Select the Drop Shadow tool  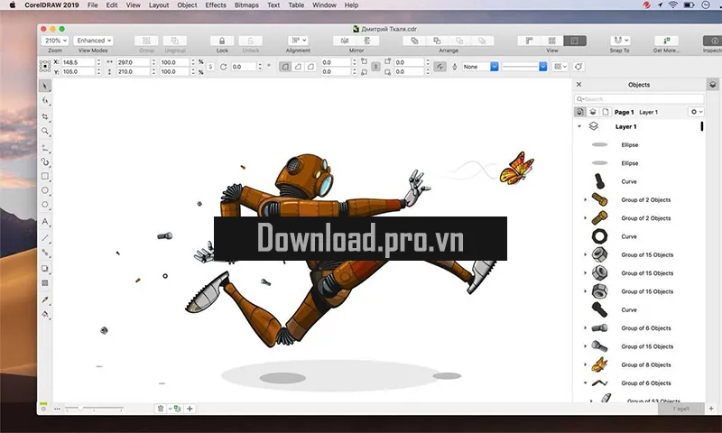coord(44,269)
